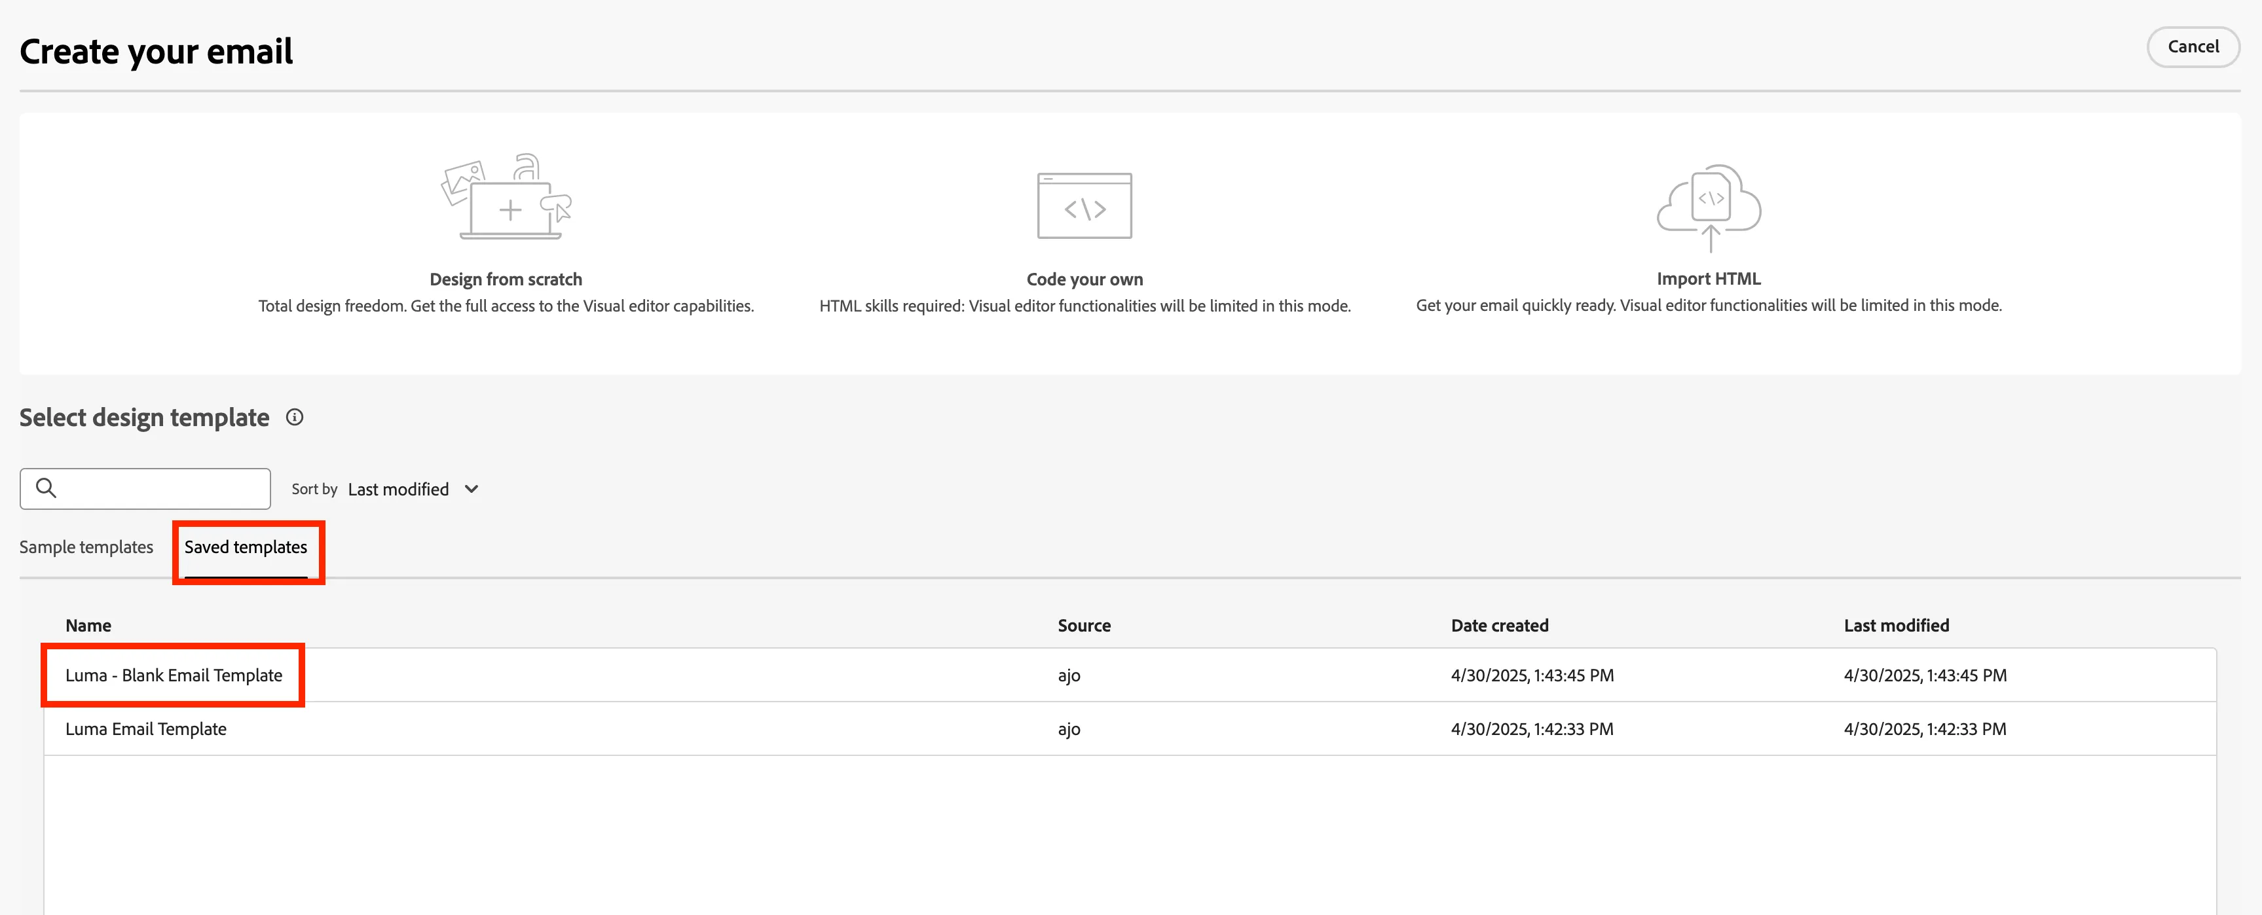Click the Design from scratch icon
The image size is (2262, 915).
(506, 196)
